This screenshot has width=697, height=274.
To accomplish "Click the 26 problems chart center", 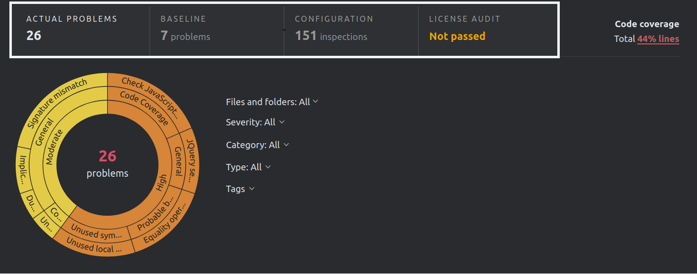I will pyautogui.click(x=107, y=164).
